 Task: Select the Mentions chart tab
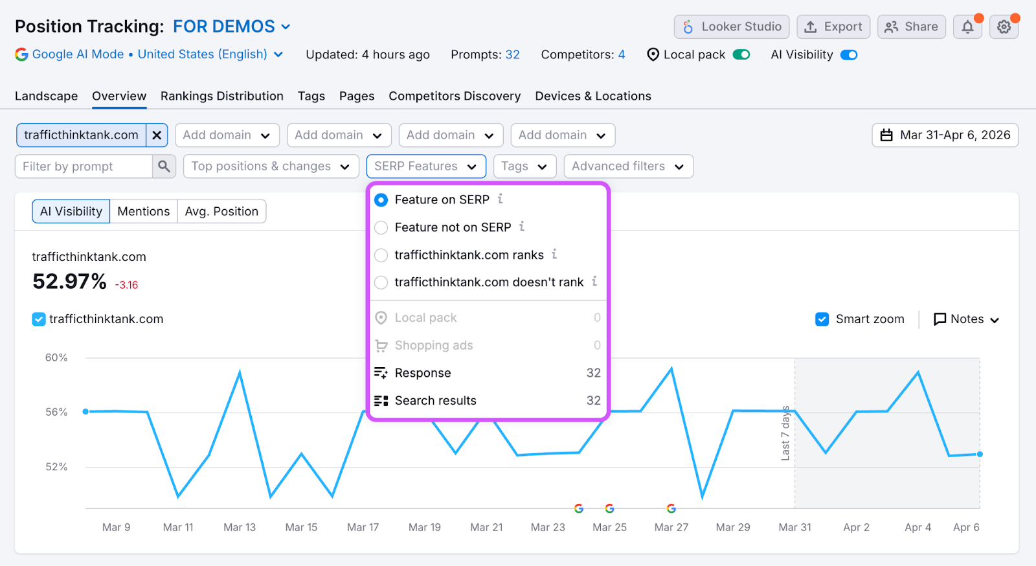144,212
